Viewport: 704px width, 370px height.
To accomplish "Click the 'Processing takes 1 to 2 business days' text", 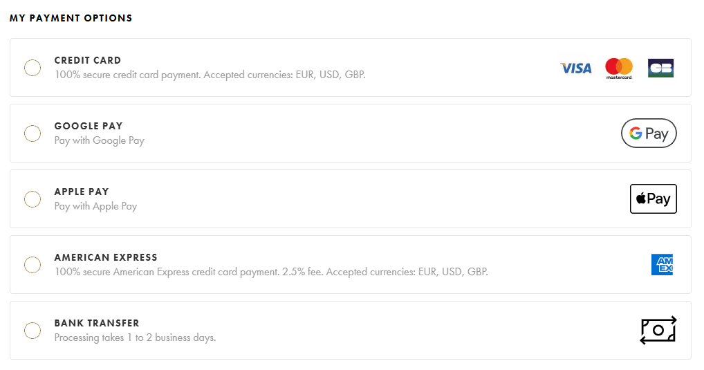I will 135,337.
